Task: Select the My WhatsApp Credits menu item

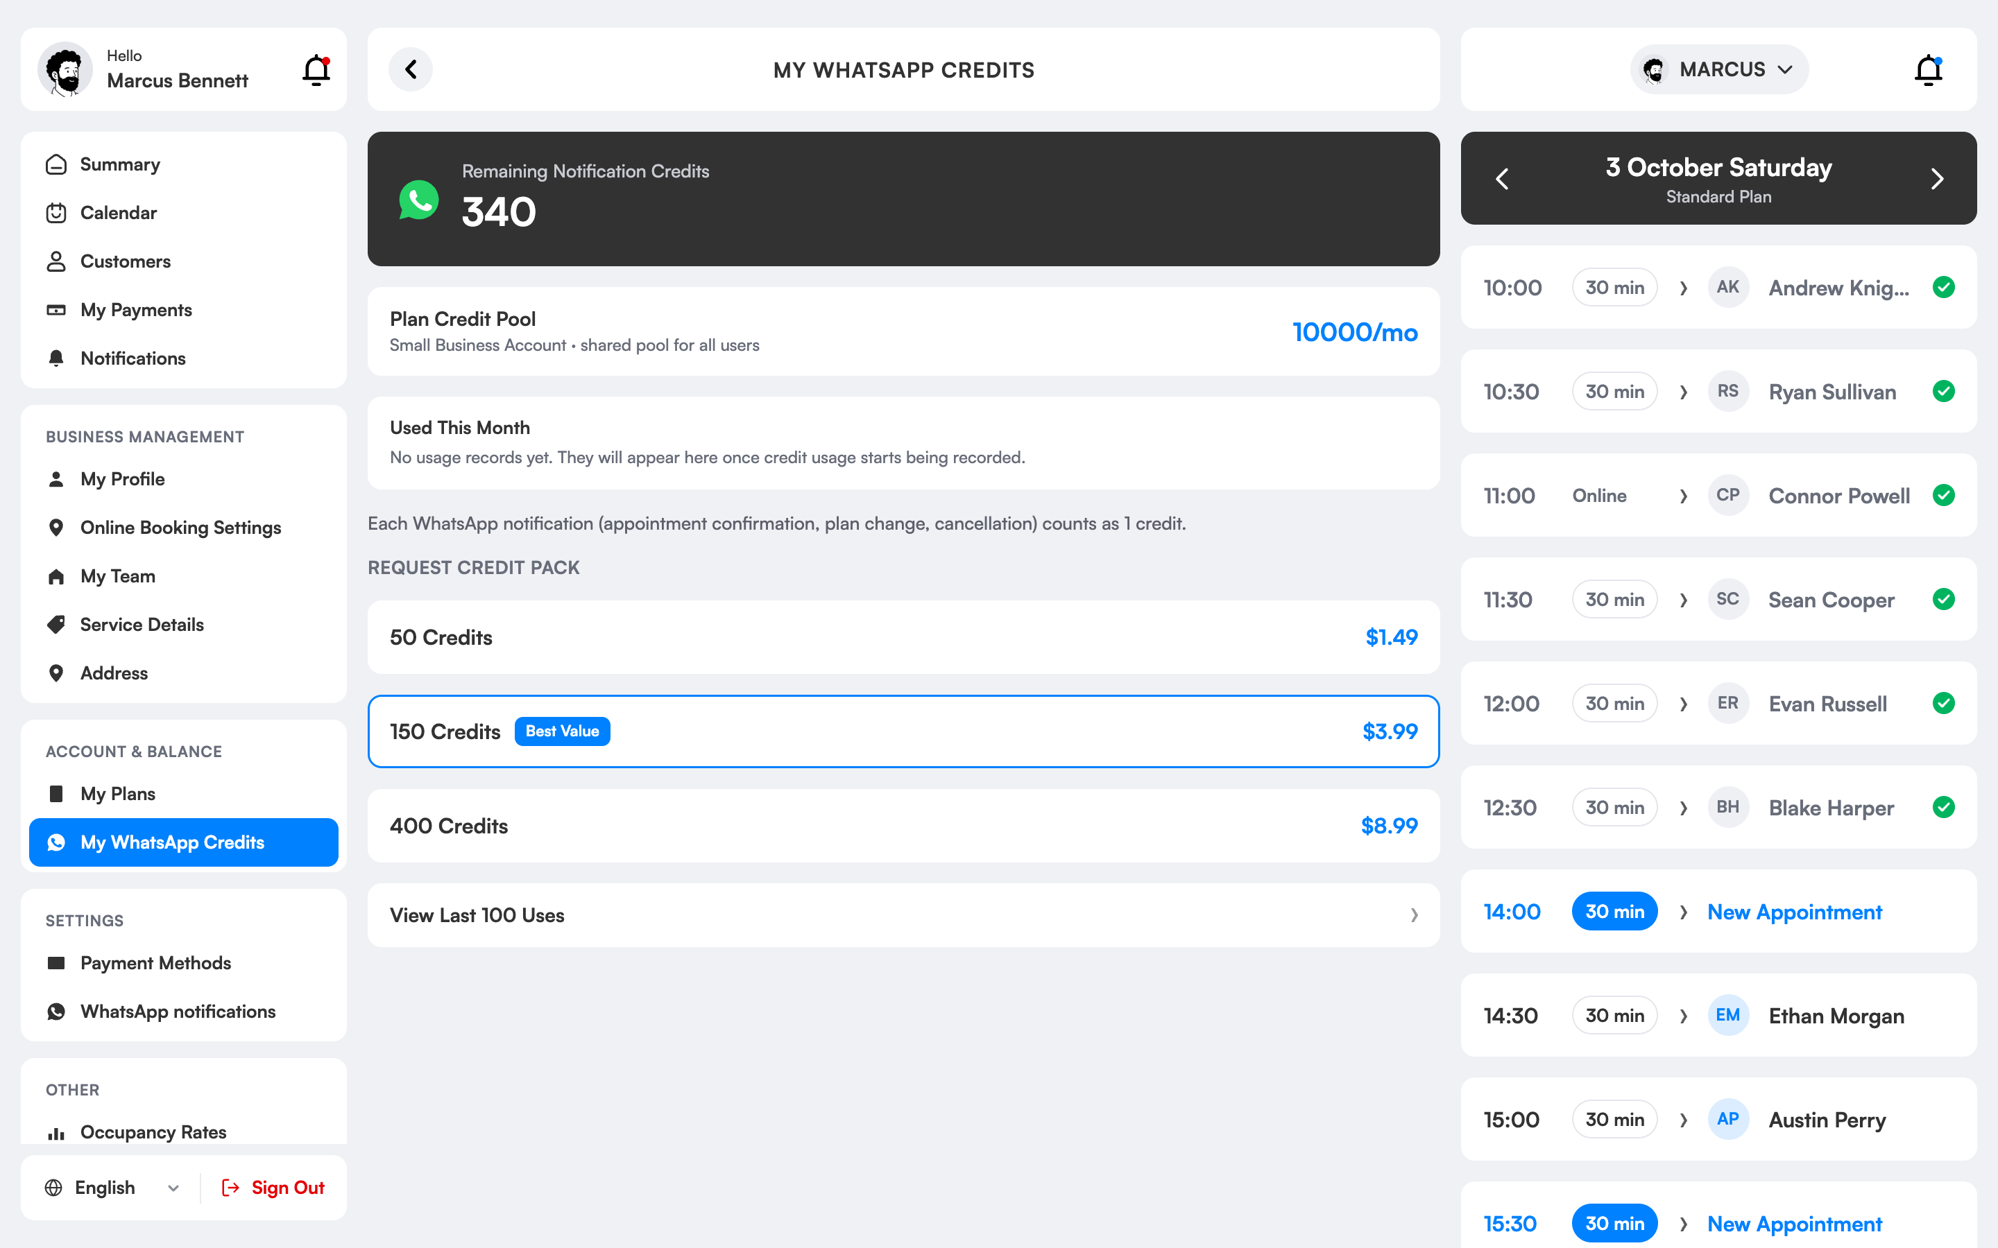Action: click(x=183, y=842)
